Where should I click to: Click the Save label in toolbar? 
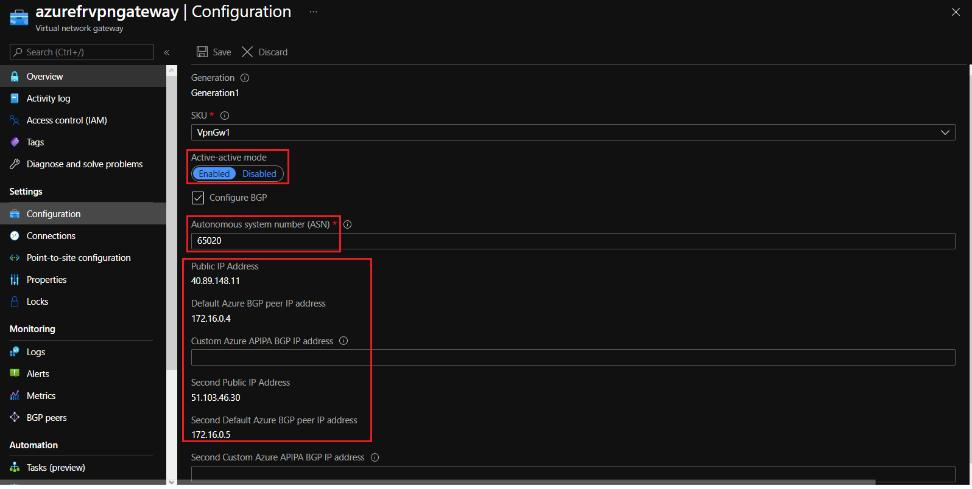(222, 52)
